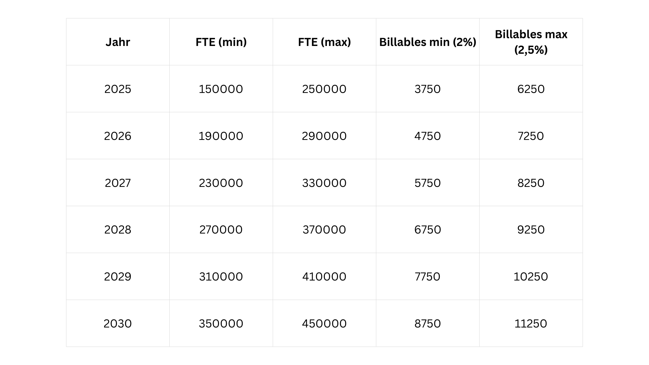This screenshot has width=649, height=365.
Task: Select the 370000 FTE max value
Action: 324,229
